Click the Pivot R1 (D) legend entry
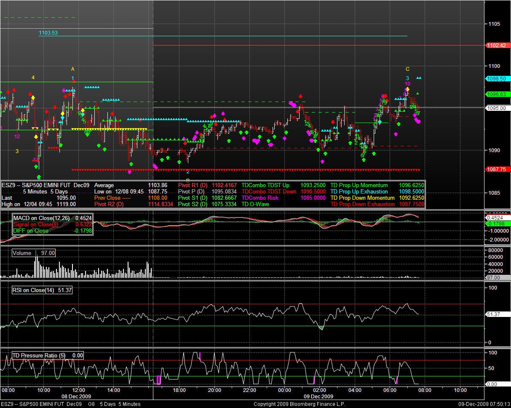This screenshot has width=511, height=408. tap(193, 185)
